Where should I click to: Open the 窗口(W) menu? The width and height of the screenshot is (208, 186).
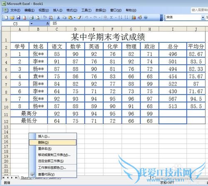pos(116,10)
